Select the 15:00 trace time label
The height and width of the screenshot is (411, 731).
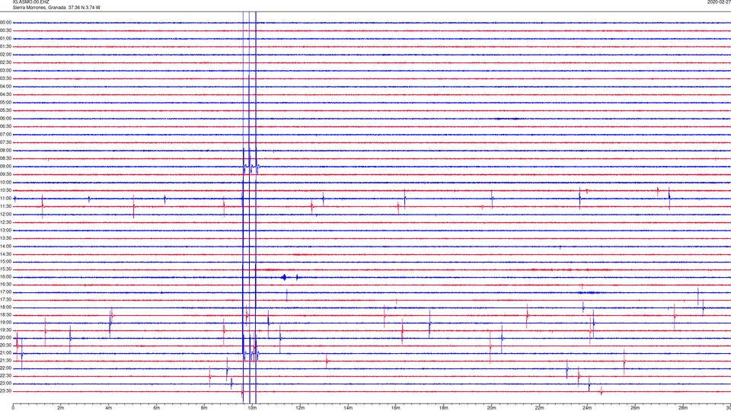tap(5, 262)
